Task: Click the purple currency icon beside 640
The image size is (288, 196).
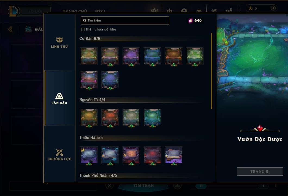Action: 191,20
